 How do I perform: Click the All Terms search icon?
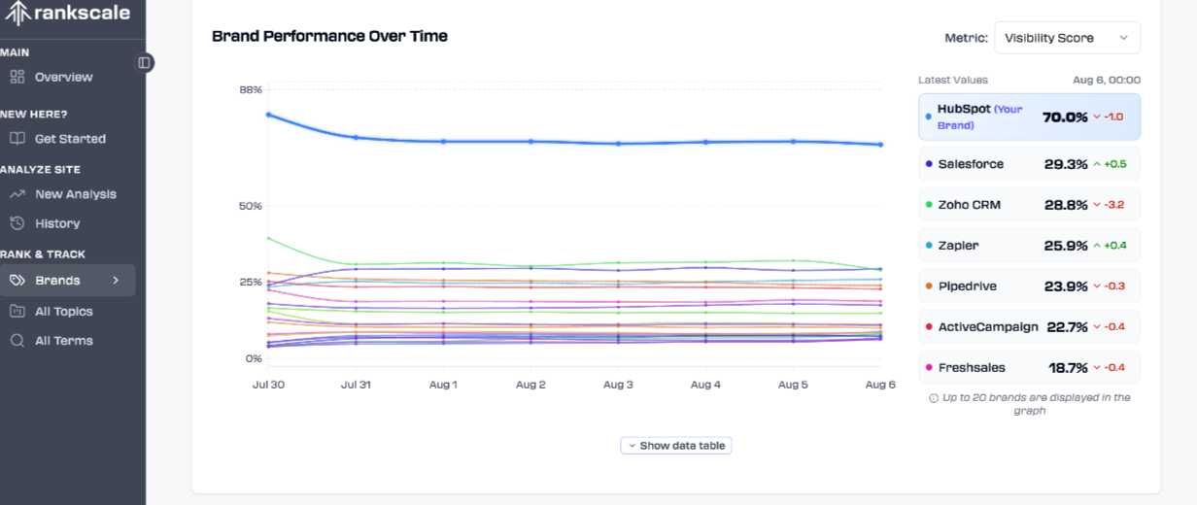(x=17, y=341)
